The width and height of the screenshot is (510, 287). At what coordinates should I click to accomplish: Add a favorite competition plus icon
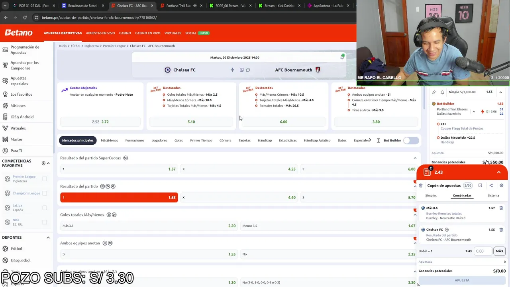tap(43, 163)
